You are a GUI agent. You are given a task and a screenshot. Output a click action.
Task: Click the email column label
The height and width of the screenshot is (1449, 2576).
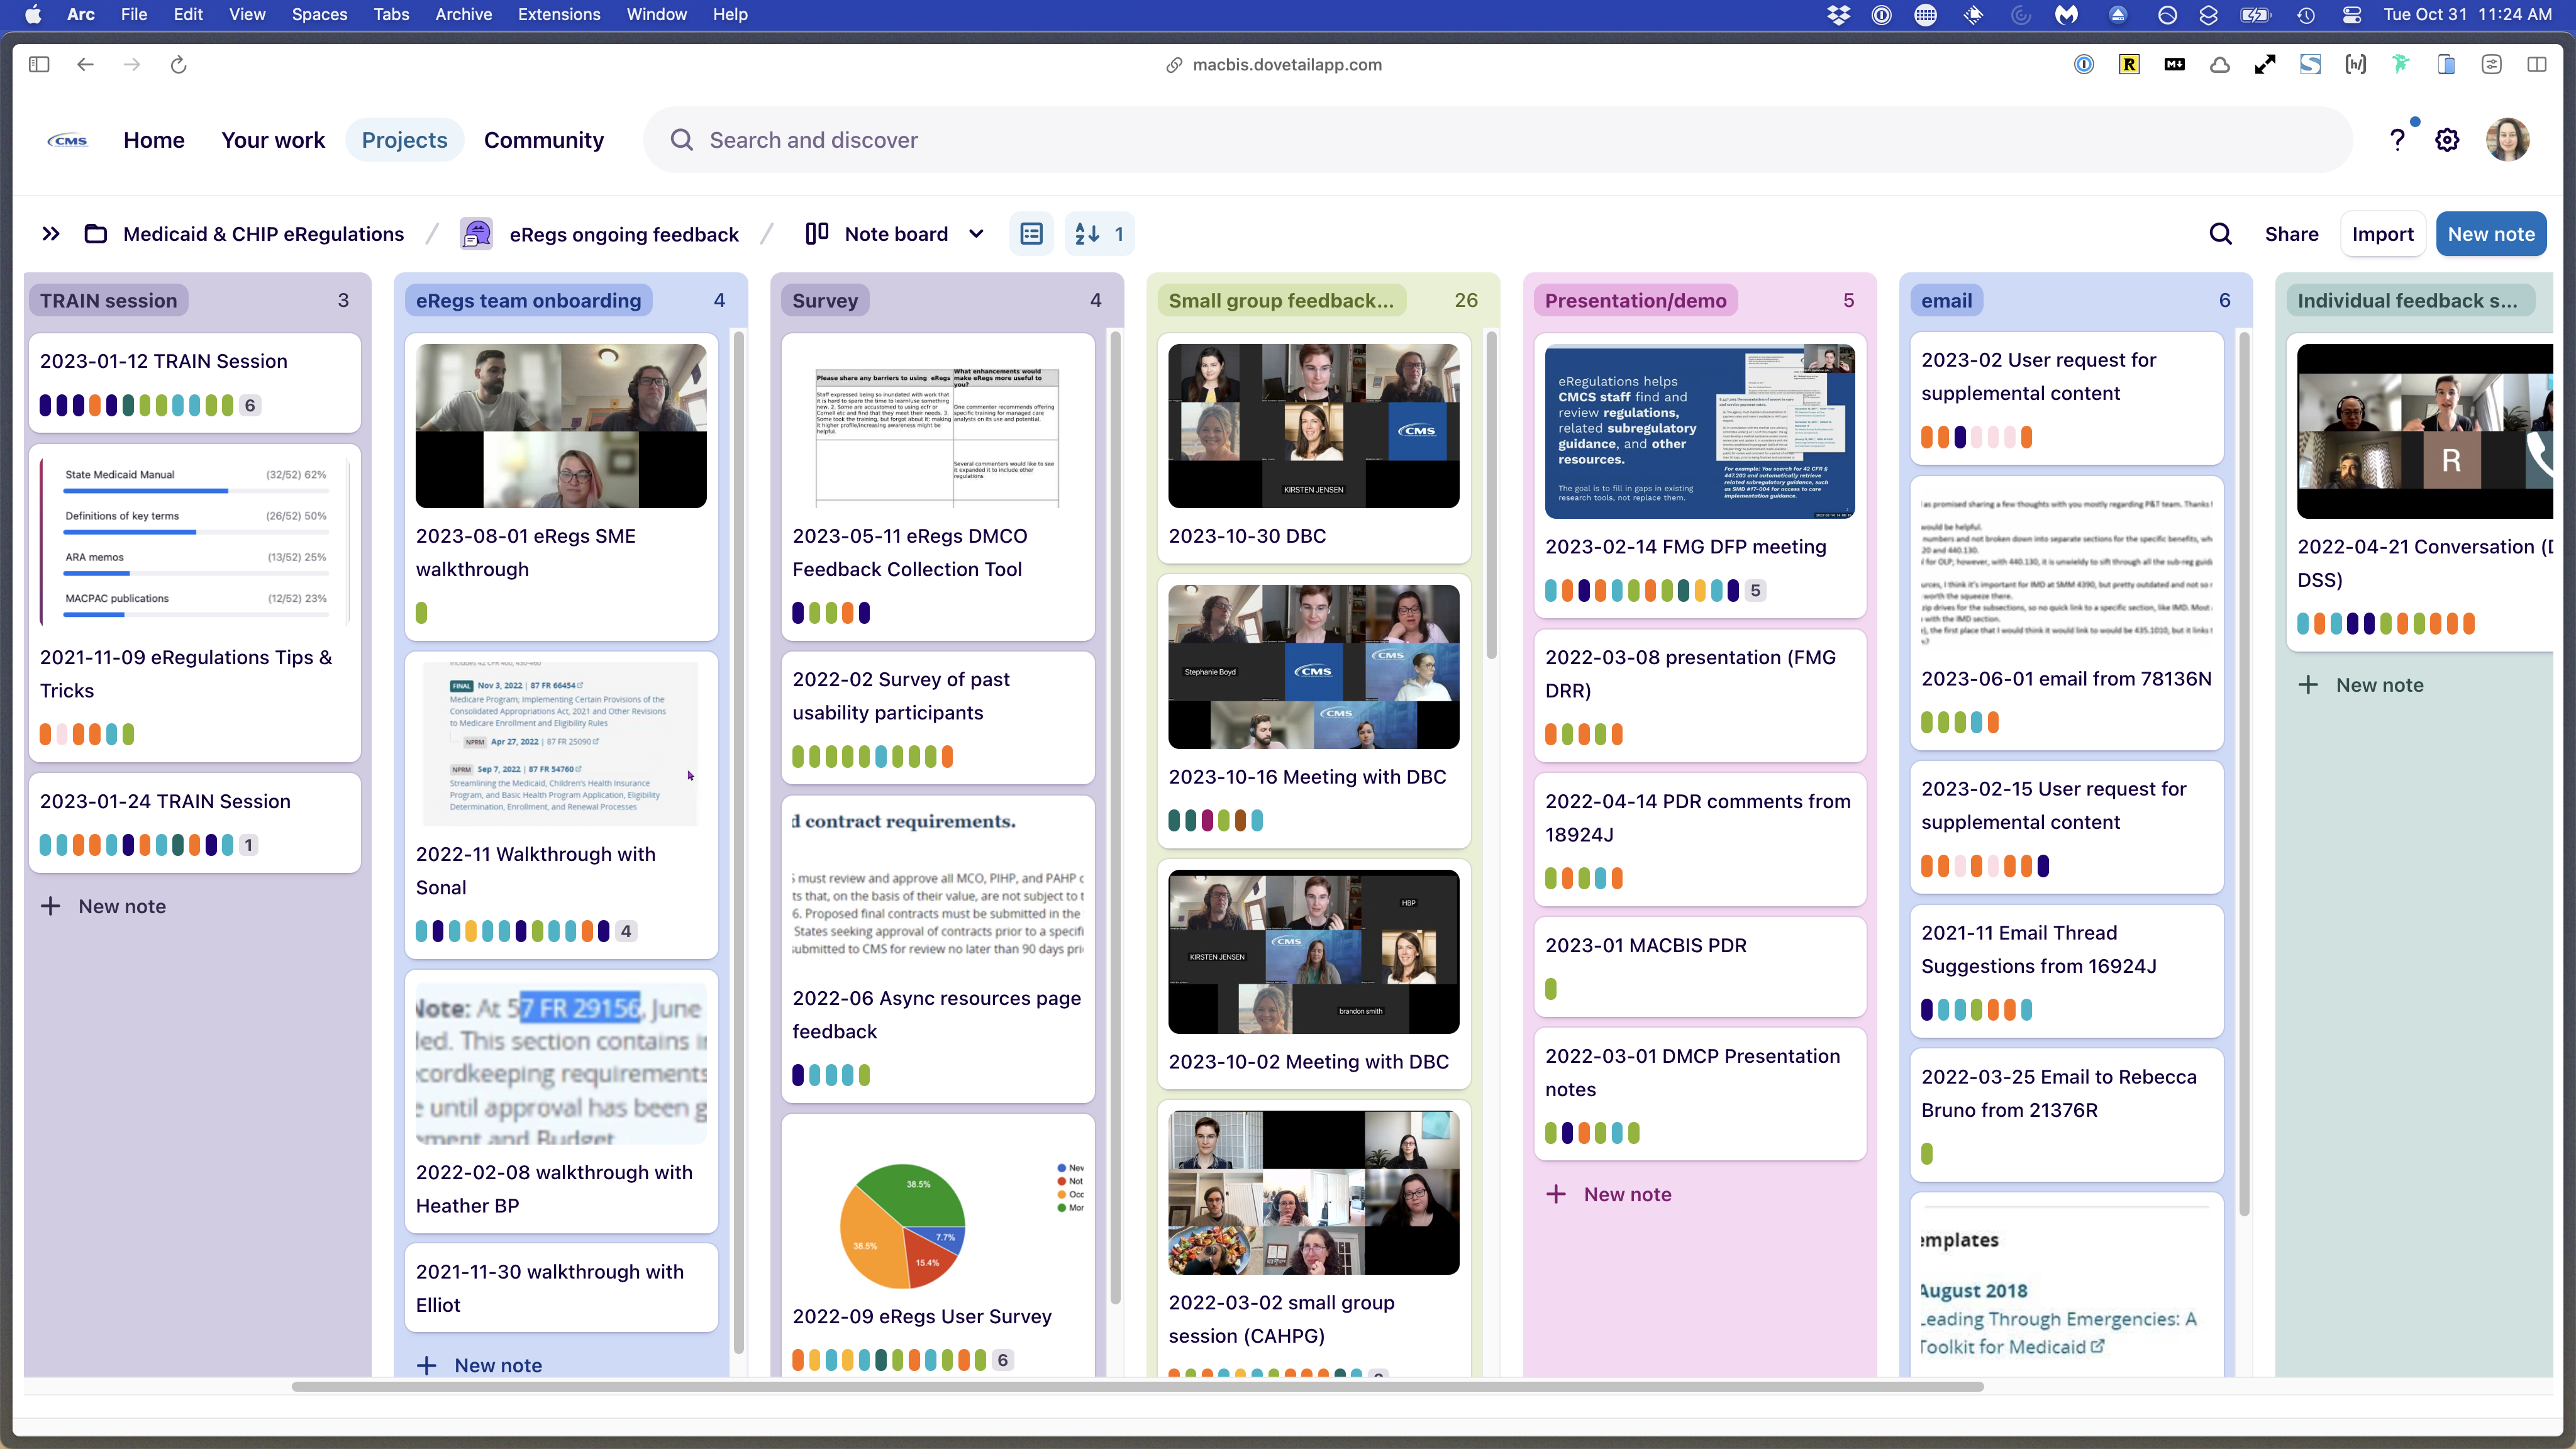tap(1946, 300)
